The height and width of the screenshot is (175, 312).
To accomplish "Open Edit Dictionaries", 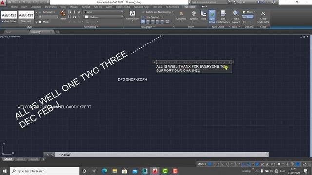I will [223, 17].
